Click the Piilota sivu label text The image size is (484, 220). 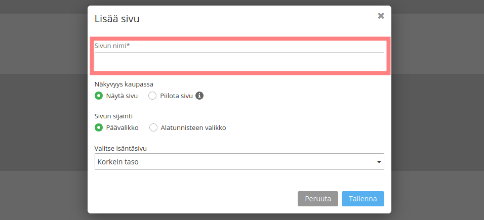click(x=176, y=96)
